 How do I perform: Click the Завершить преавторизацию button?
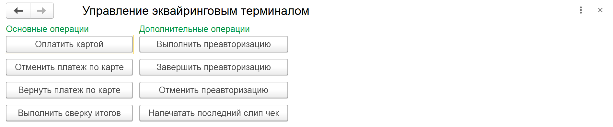pos(214,67)
